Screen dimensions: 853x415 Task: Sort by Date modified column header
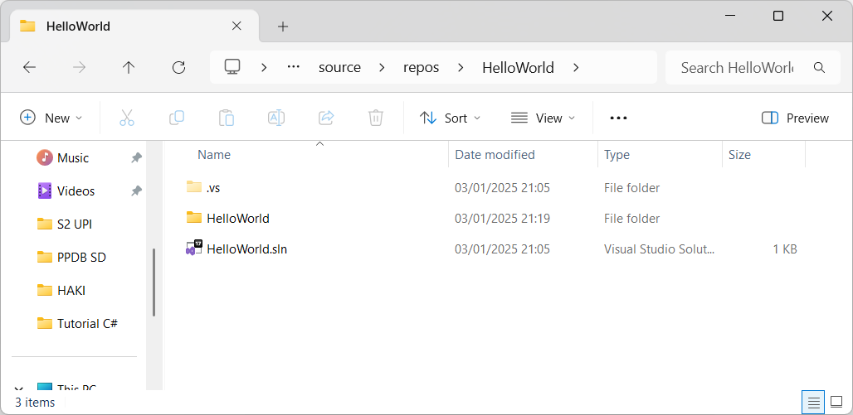point(495,155)
